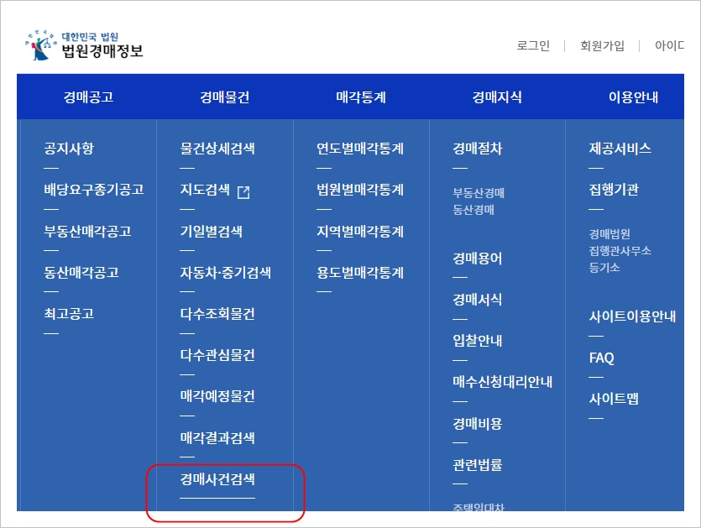Select the 경매공고 main menu tab
Viewport: 701px width, 528px height.
pyautogui.click(x=88, y=97)
